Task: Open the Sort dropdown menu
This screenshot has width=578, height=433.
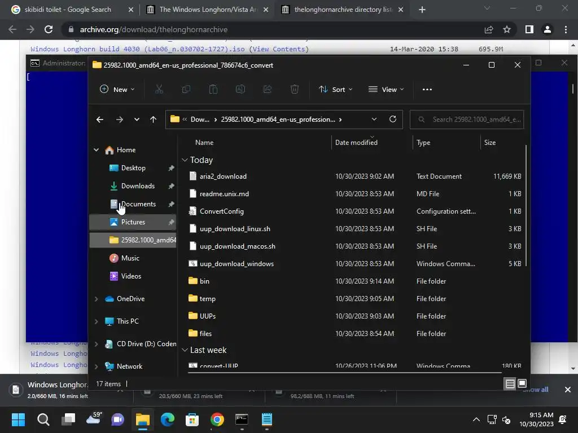Action: (336, 89)
